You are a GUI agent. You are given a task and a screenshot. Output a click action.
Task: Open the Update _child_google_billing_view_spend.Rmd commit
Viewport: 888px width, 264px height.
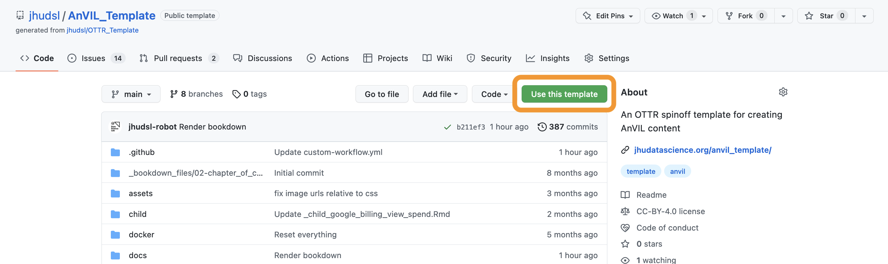[x=362, y=214]
